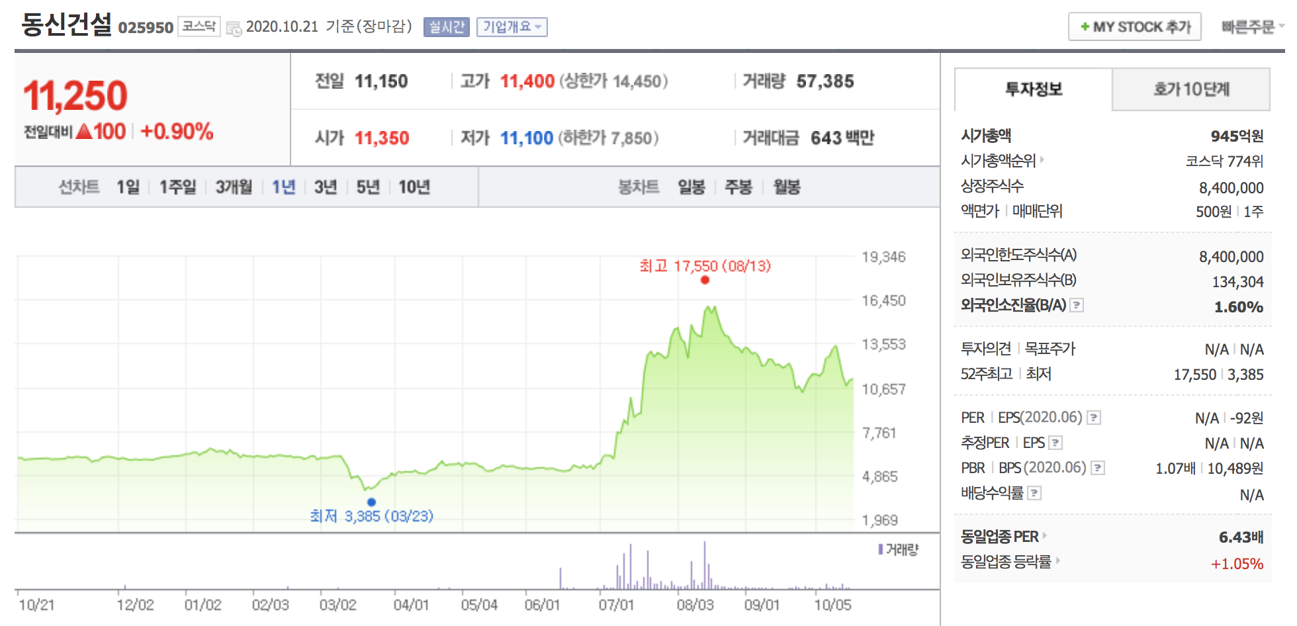Click the 봉차트 label
Viewport: 1297px width, 626px height.
[x=639, y=187]
